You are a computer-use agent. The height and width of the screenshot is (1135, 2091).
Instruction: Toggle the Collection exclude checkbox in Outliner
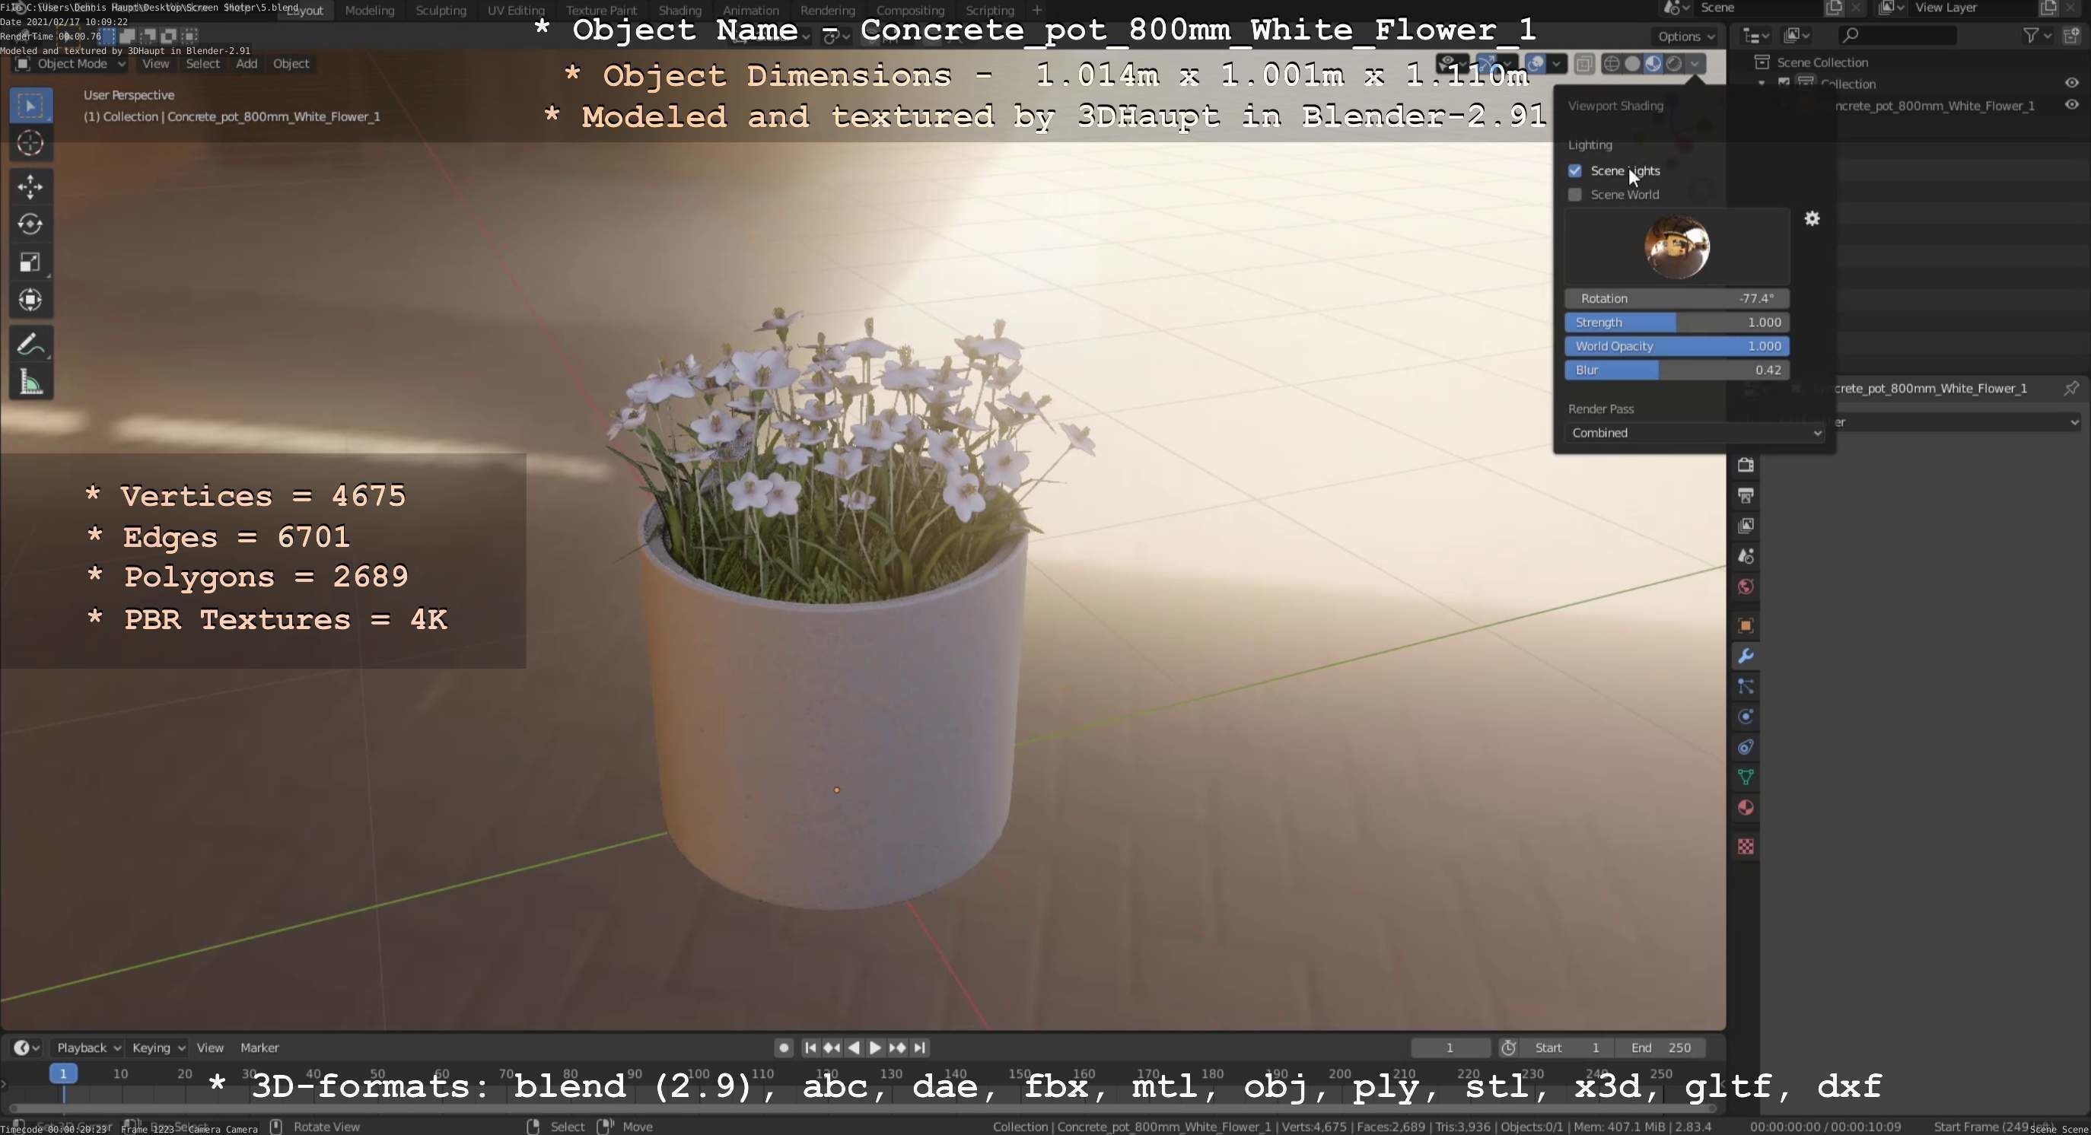coord(1784,83)
